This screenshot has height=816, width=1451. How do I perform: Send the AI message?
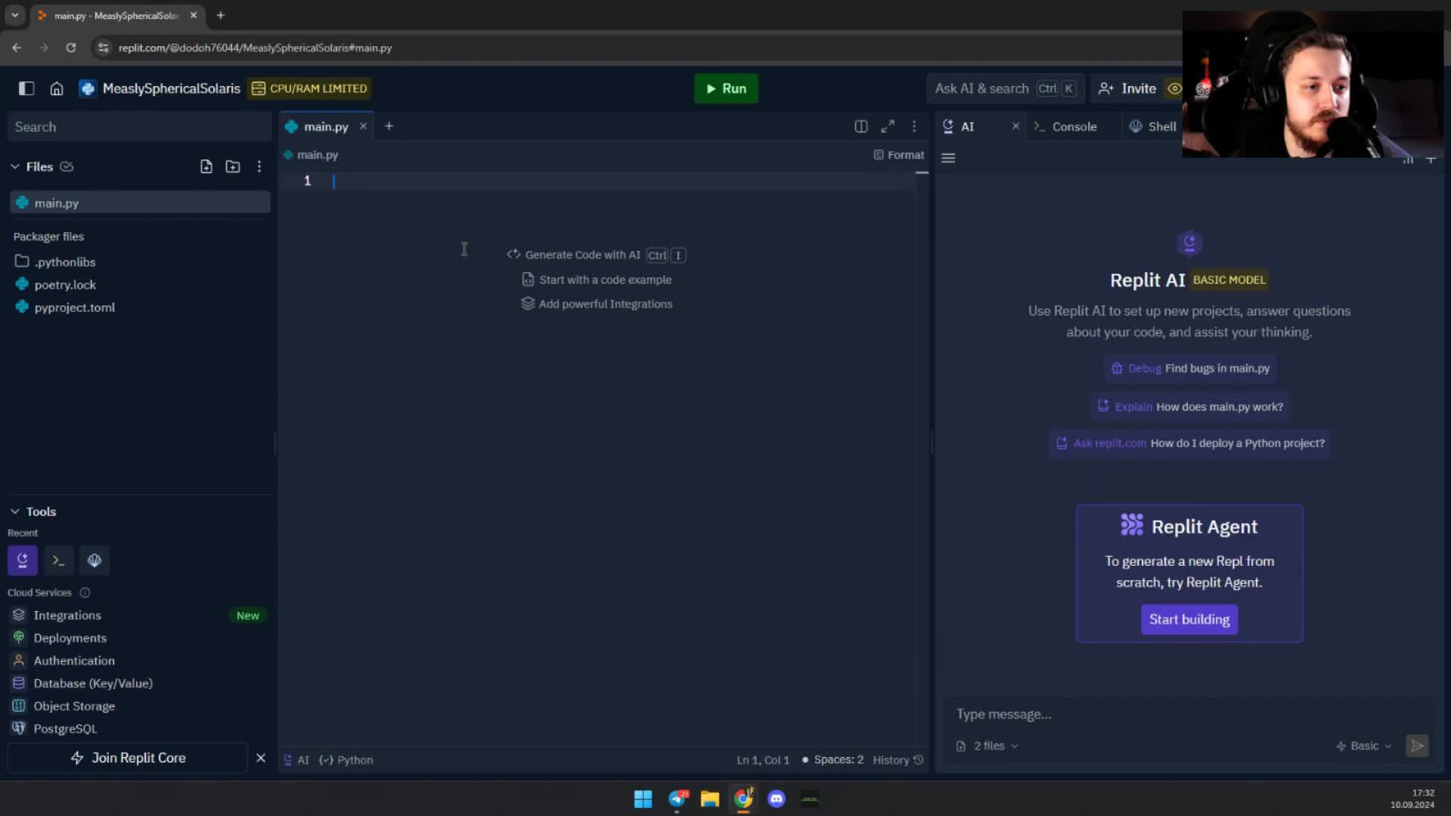1417,746
